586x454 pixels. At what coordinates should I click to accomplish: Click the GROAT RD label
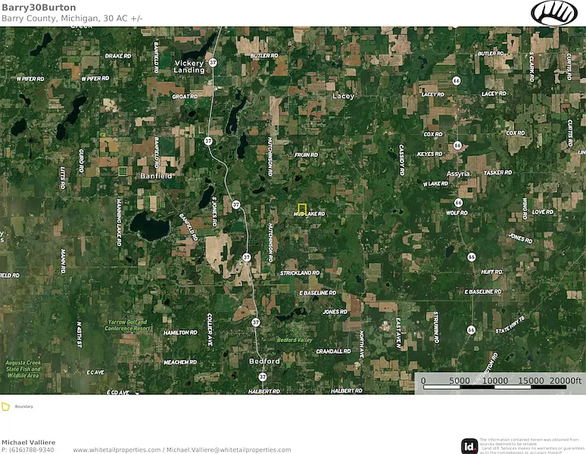pyautogui.click(x=185, y=96)
